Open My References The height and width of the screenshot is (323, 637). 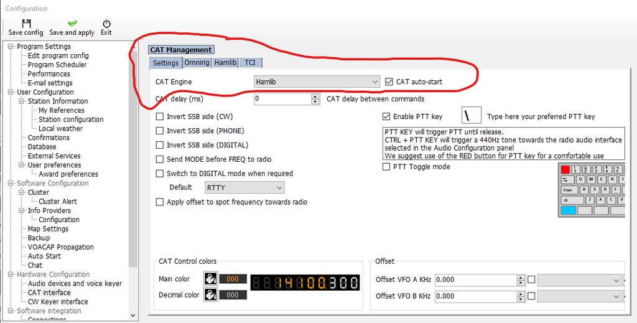click(x=62, y=110)
